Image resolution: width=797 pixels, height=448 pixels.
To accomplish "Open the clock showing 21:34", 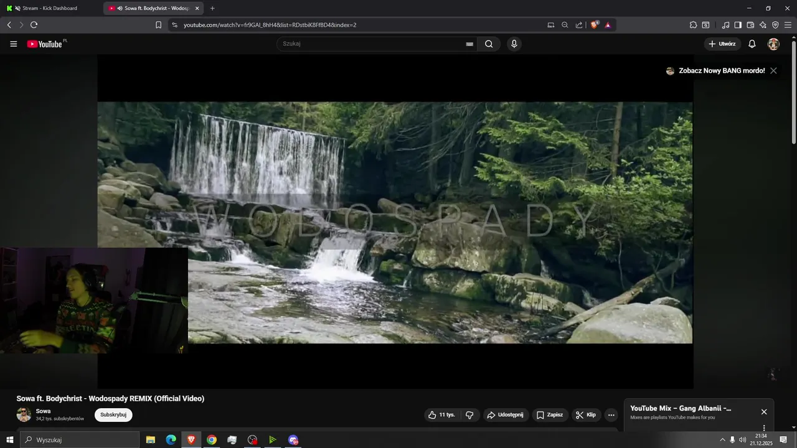I will coord(761,440).
